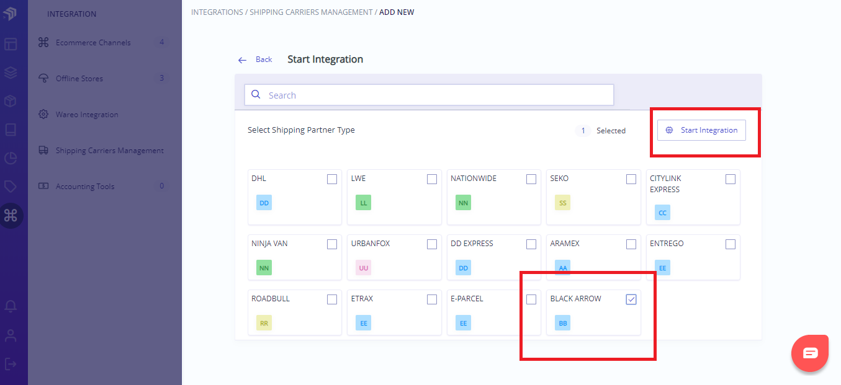
Task: Click the Roadbull RR badge
Action: point(264,323)
